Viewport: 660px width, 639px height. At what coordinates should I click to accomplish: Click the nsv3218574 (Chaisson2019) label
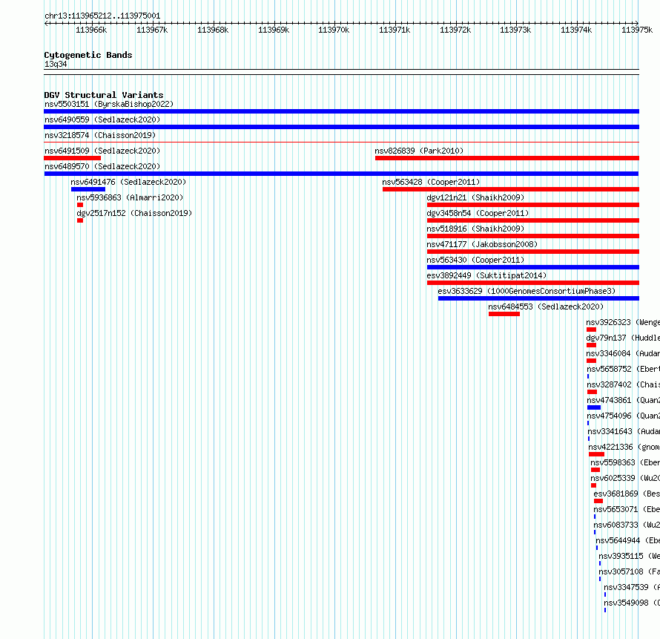[x=100, y=135]
